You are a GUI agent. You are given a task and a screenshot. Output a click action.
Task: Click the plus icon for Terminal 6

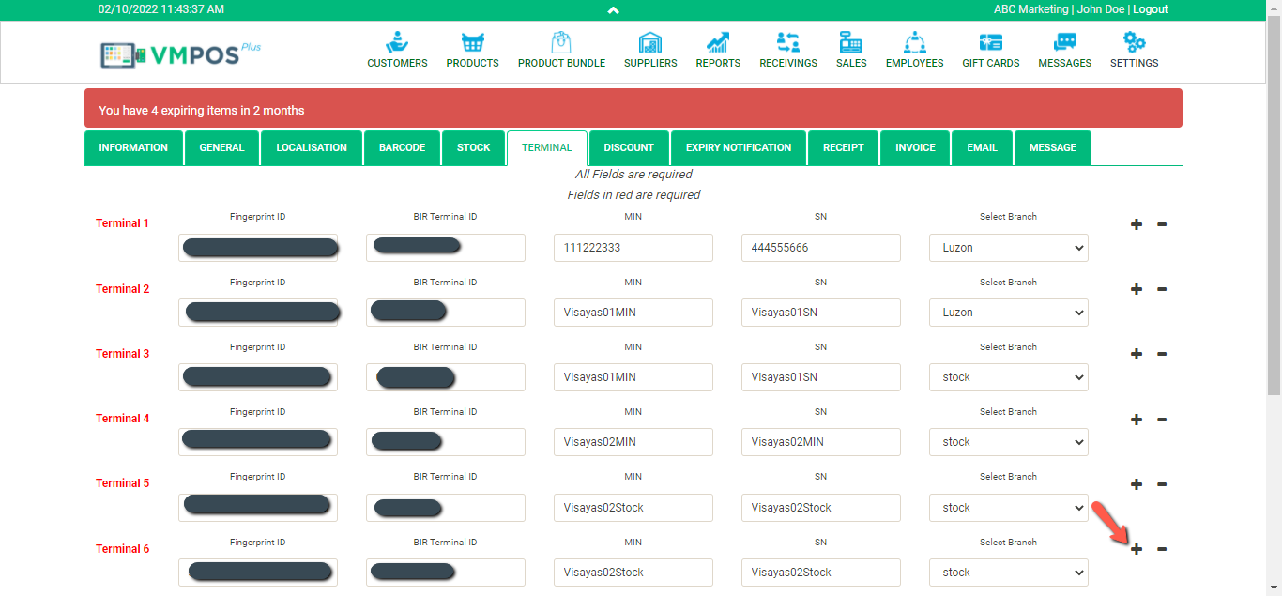1136,549
